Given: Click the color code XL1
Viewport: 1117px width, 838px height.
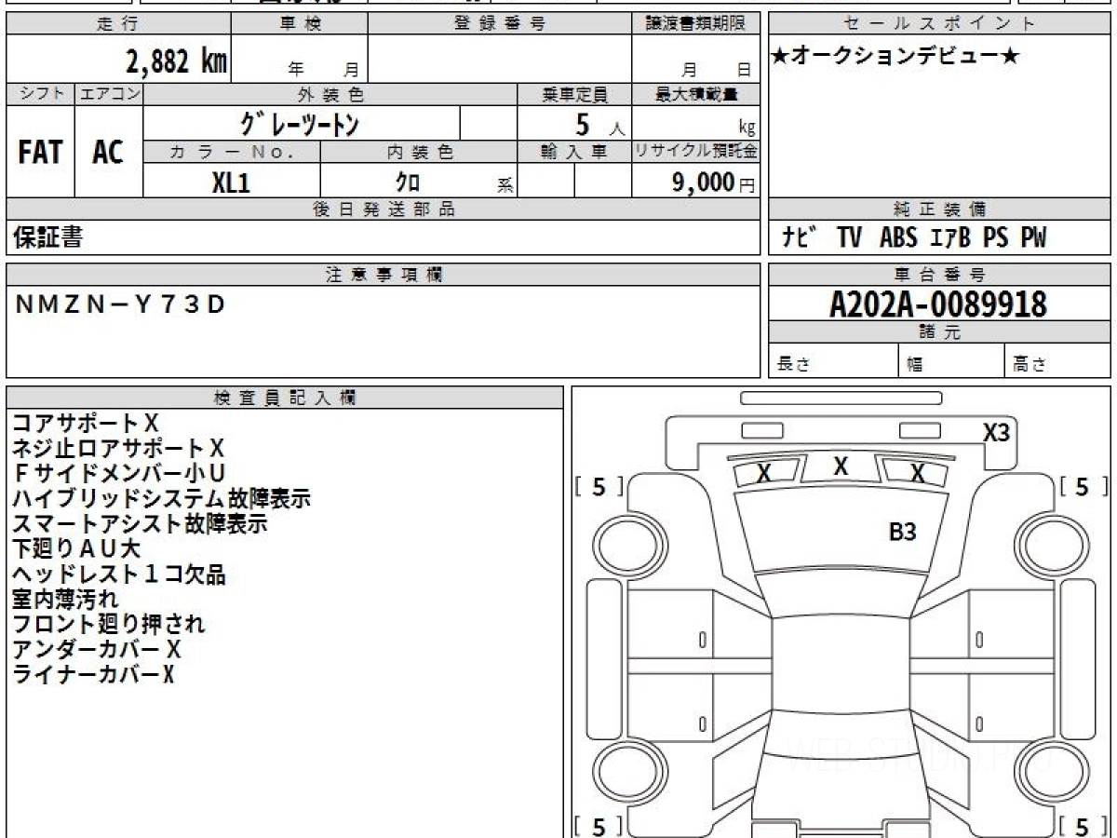Looking at the screenshot, I should pos(231,182).
